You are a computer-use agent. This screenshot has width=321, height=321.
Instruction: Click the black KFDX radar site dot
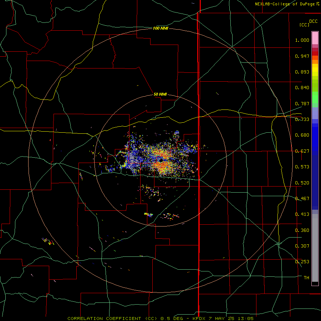tap(161, 161)
